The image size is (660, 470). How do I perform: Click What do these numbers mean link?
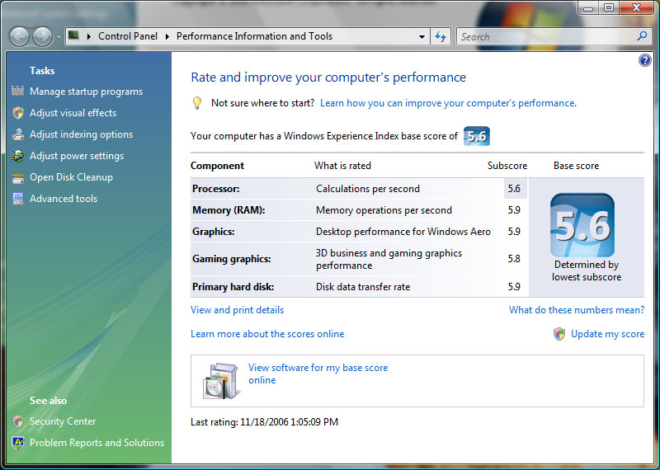point(576,310)
